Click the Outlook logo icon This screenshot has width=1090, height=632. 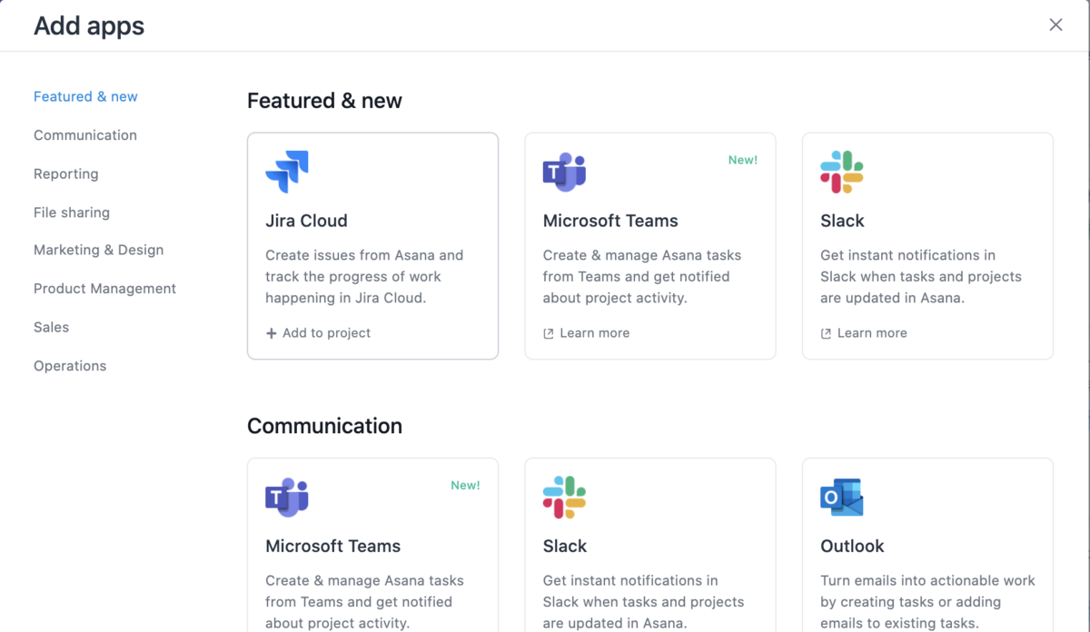click(842, 497)
